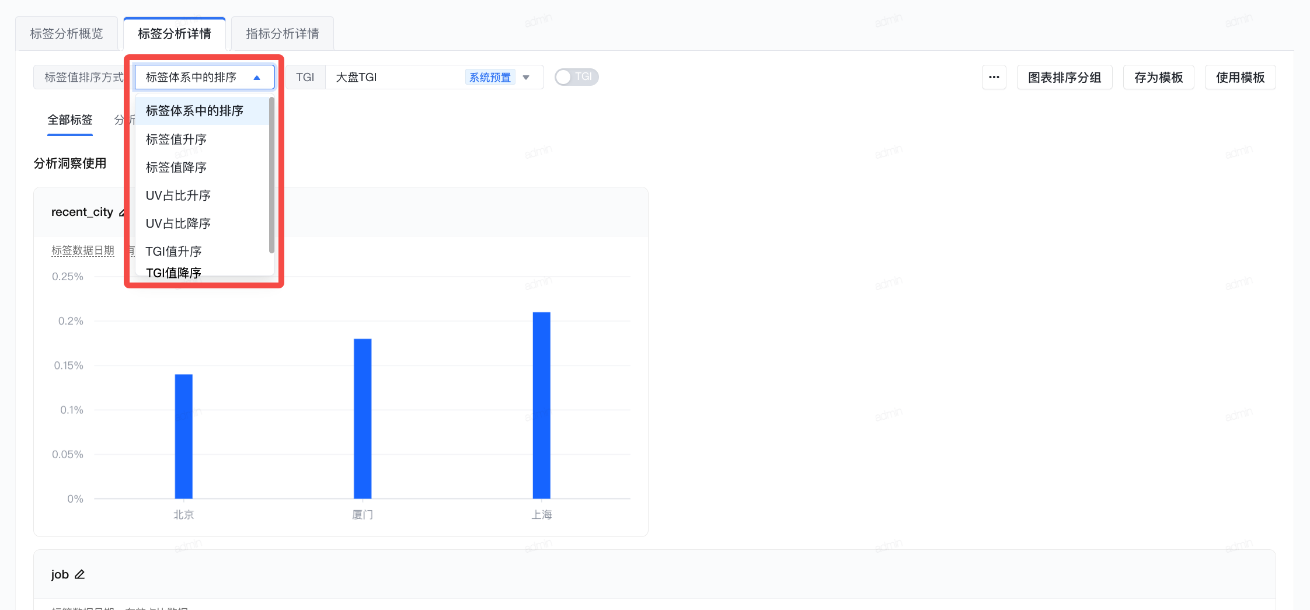This screenshot has width=1310, height=610.
Task: Expand the 大盘TGI dropdown arrow
Action: coord(526,78)
